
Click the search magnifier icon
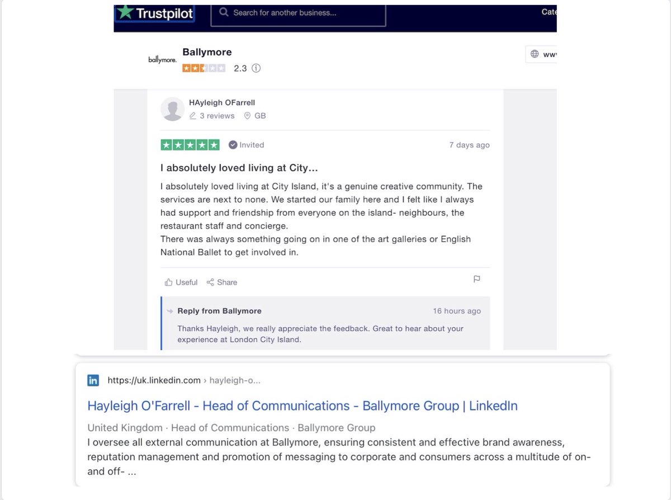(x=224, y=12)
